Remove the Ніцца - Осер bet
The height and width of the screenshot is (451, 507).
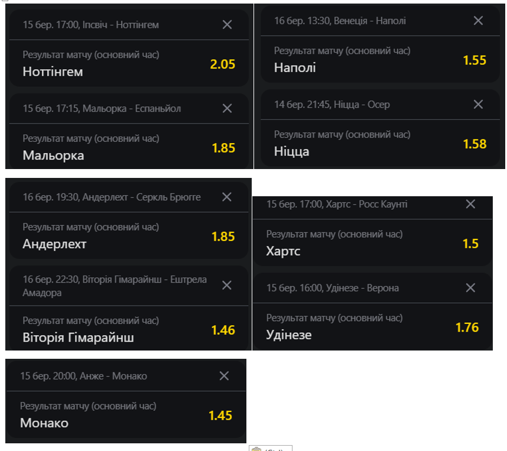479,105
